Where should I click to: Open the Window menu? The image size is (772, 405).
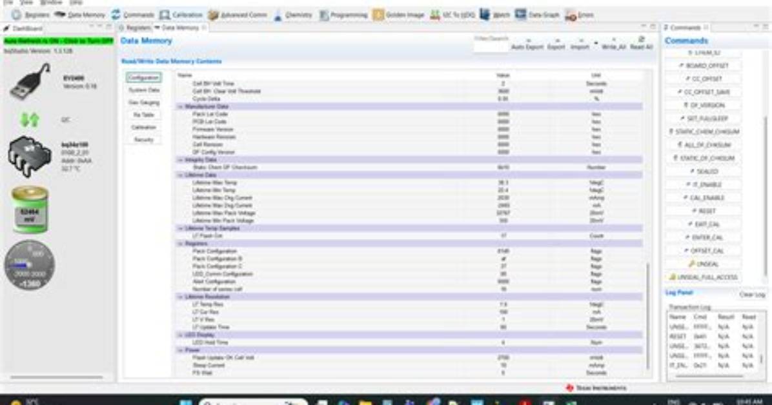(51, 3)
